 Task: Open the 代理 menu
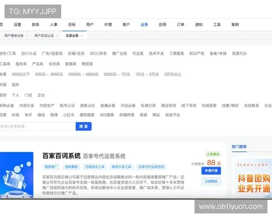(x=108, y=25)
